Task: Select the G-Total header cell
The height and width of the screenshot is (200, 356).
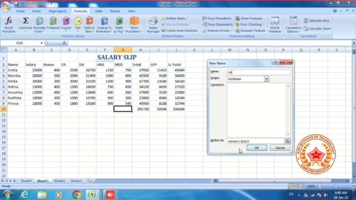Action: coord(176,64)
